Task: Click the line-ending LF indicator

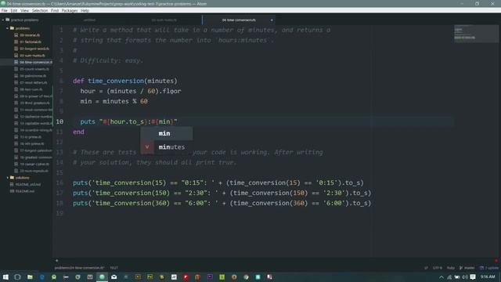Action: click(426, 268)
